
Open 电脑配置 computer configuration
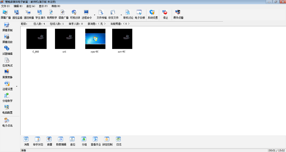click(7, 109)
